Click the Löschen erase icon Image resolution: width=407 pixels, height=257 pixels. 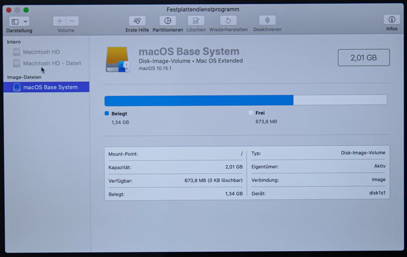[x=196, y=21]
